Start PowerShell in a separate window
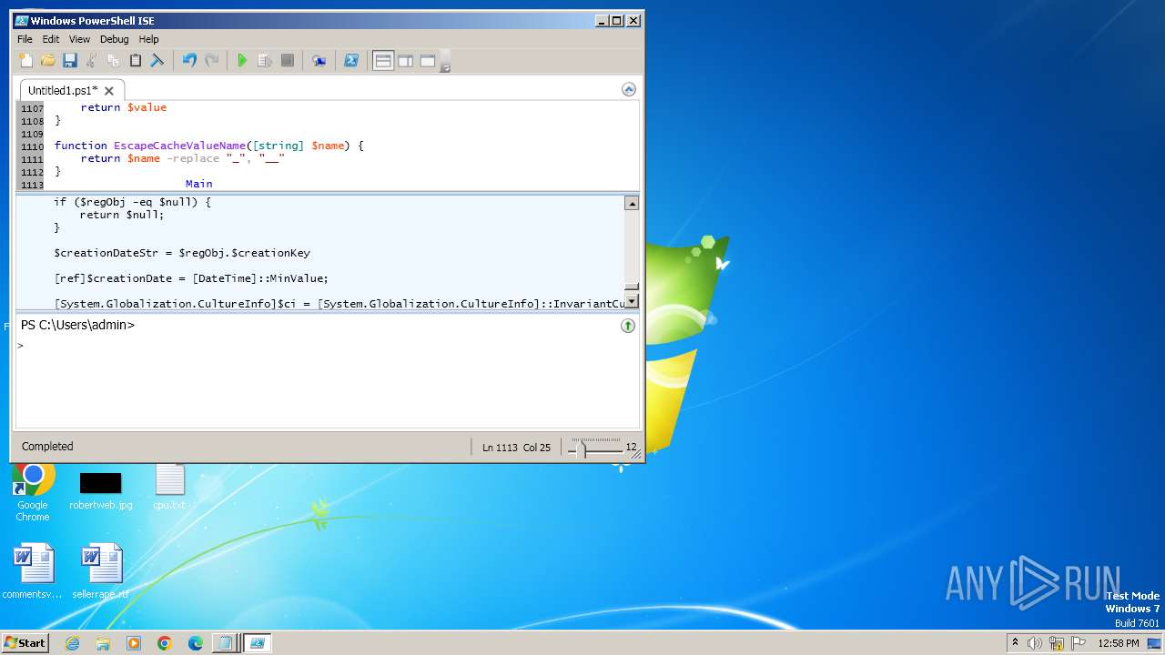The width and height of the screenshot is (1165, 655). click(350, 61)
